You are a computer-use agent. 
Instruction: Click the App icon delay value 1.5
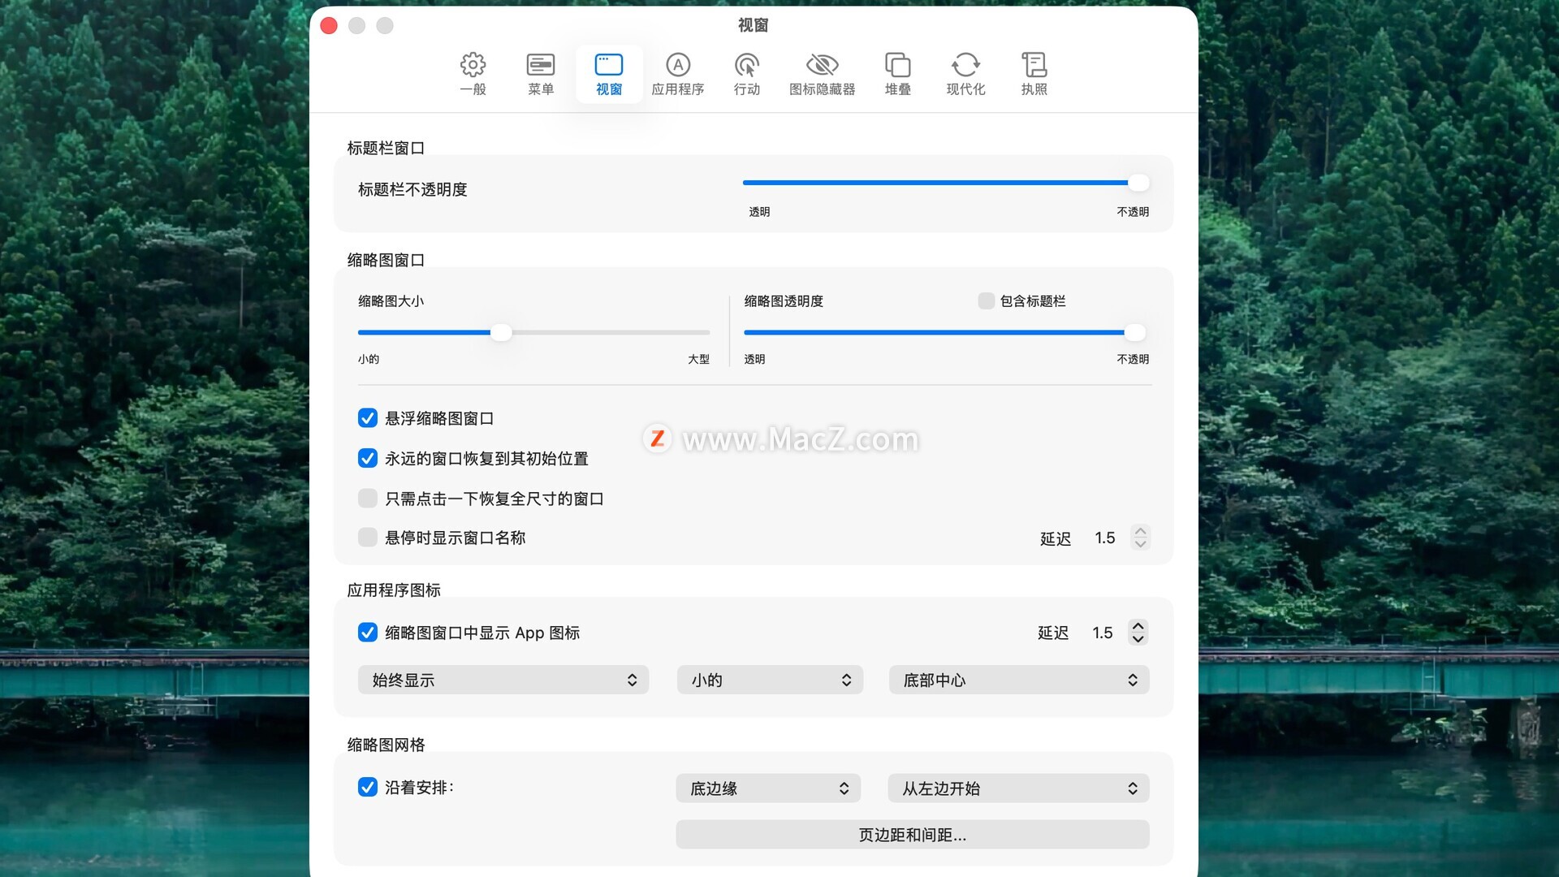coord(1103,633)
